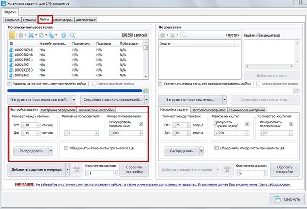Enable Объединять игнор-листы in the hashtag panel

(x=217, y=148)
